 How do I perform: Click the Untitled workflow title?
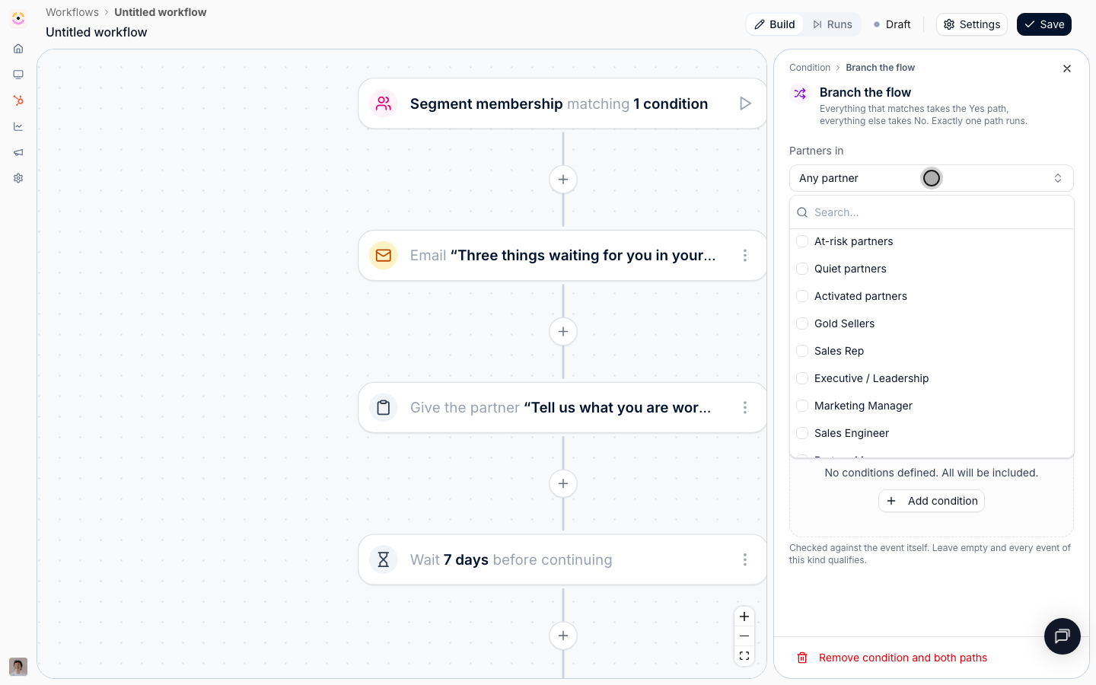[x=97, y=32]
